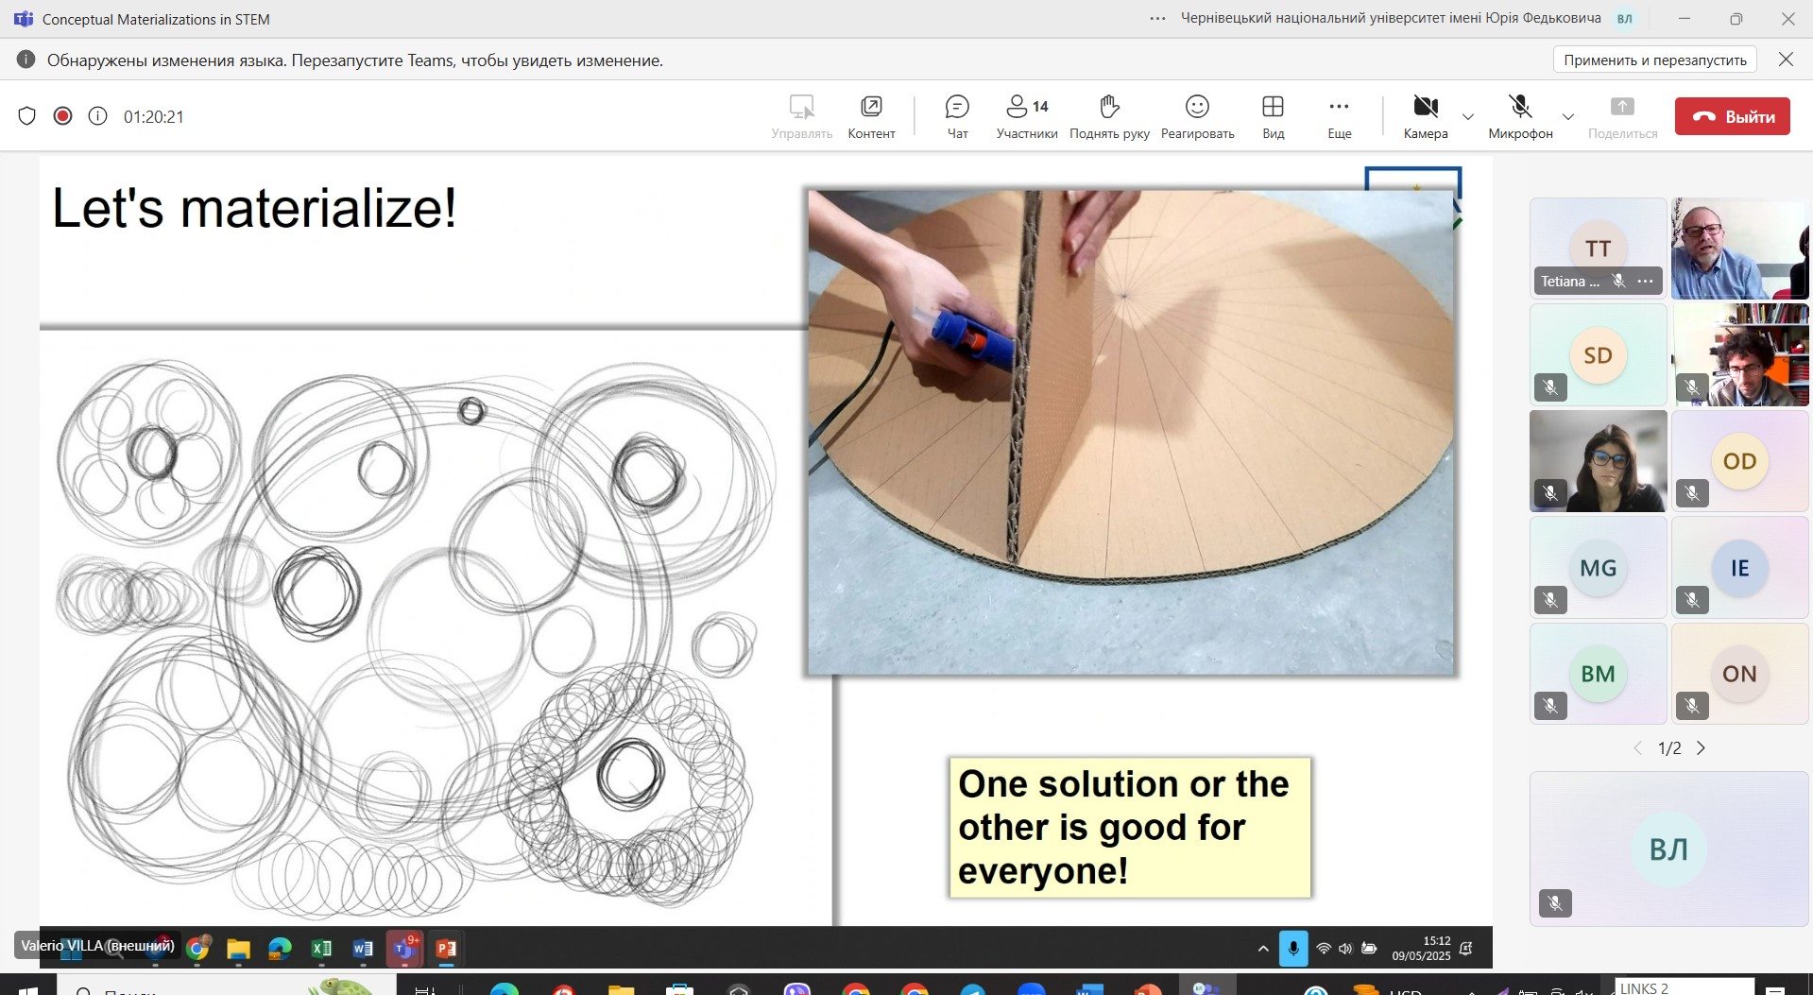The image size is (1813, 995).
Task: Click the recording indicator icon
Action: 62,116
